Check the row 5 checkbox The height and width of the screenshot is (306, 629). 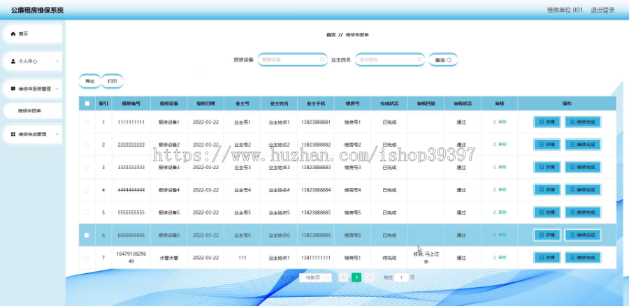click(x=87, y=212)
